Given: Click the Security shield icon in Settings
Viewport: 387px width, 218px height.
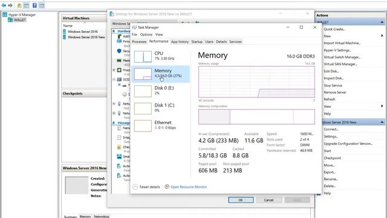Looking at the screenshot, I should pos(119,51).
